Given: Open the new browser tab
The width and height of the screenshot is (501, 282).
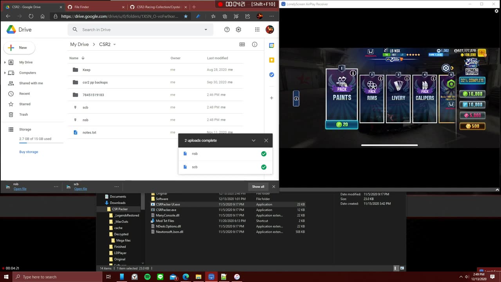Looking at the screenshot, I should [x=194, y=7].
